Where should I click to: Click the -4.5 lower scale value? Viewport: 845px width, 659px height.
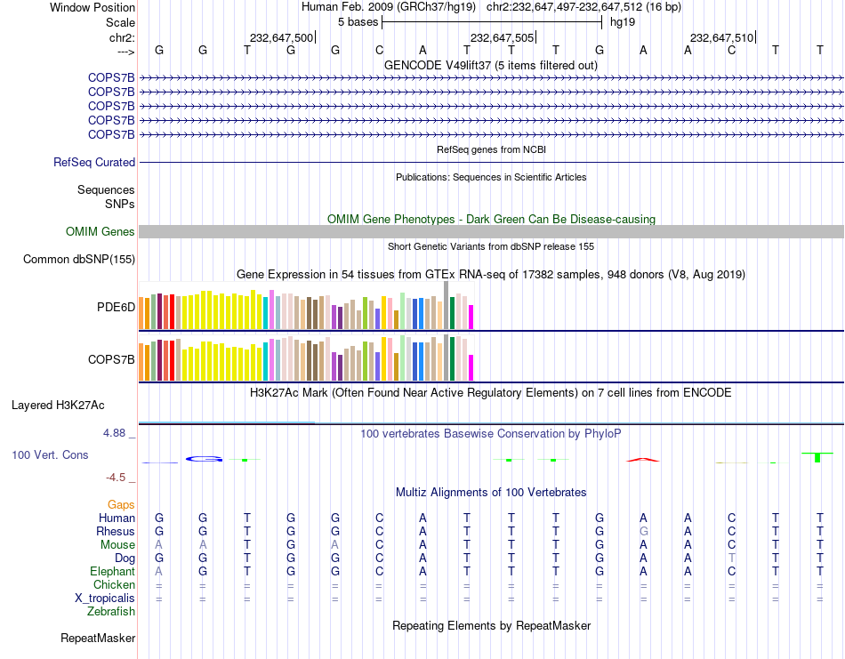[x=116, y=478]
